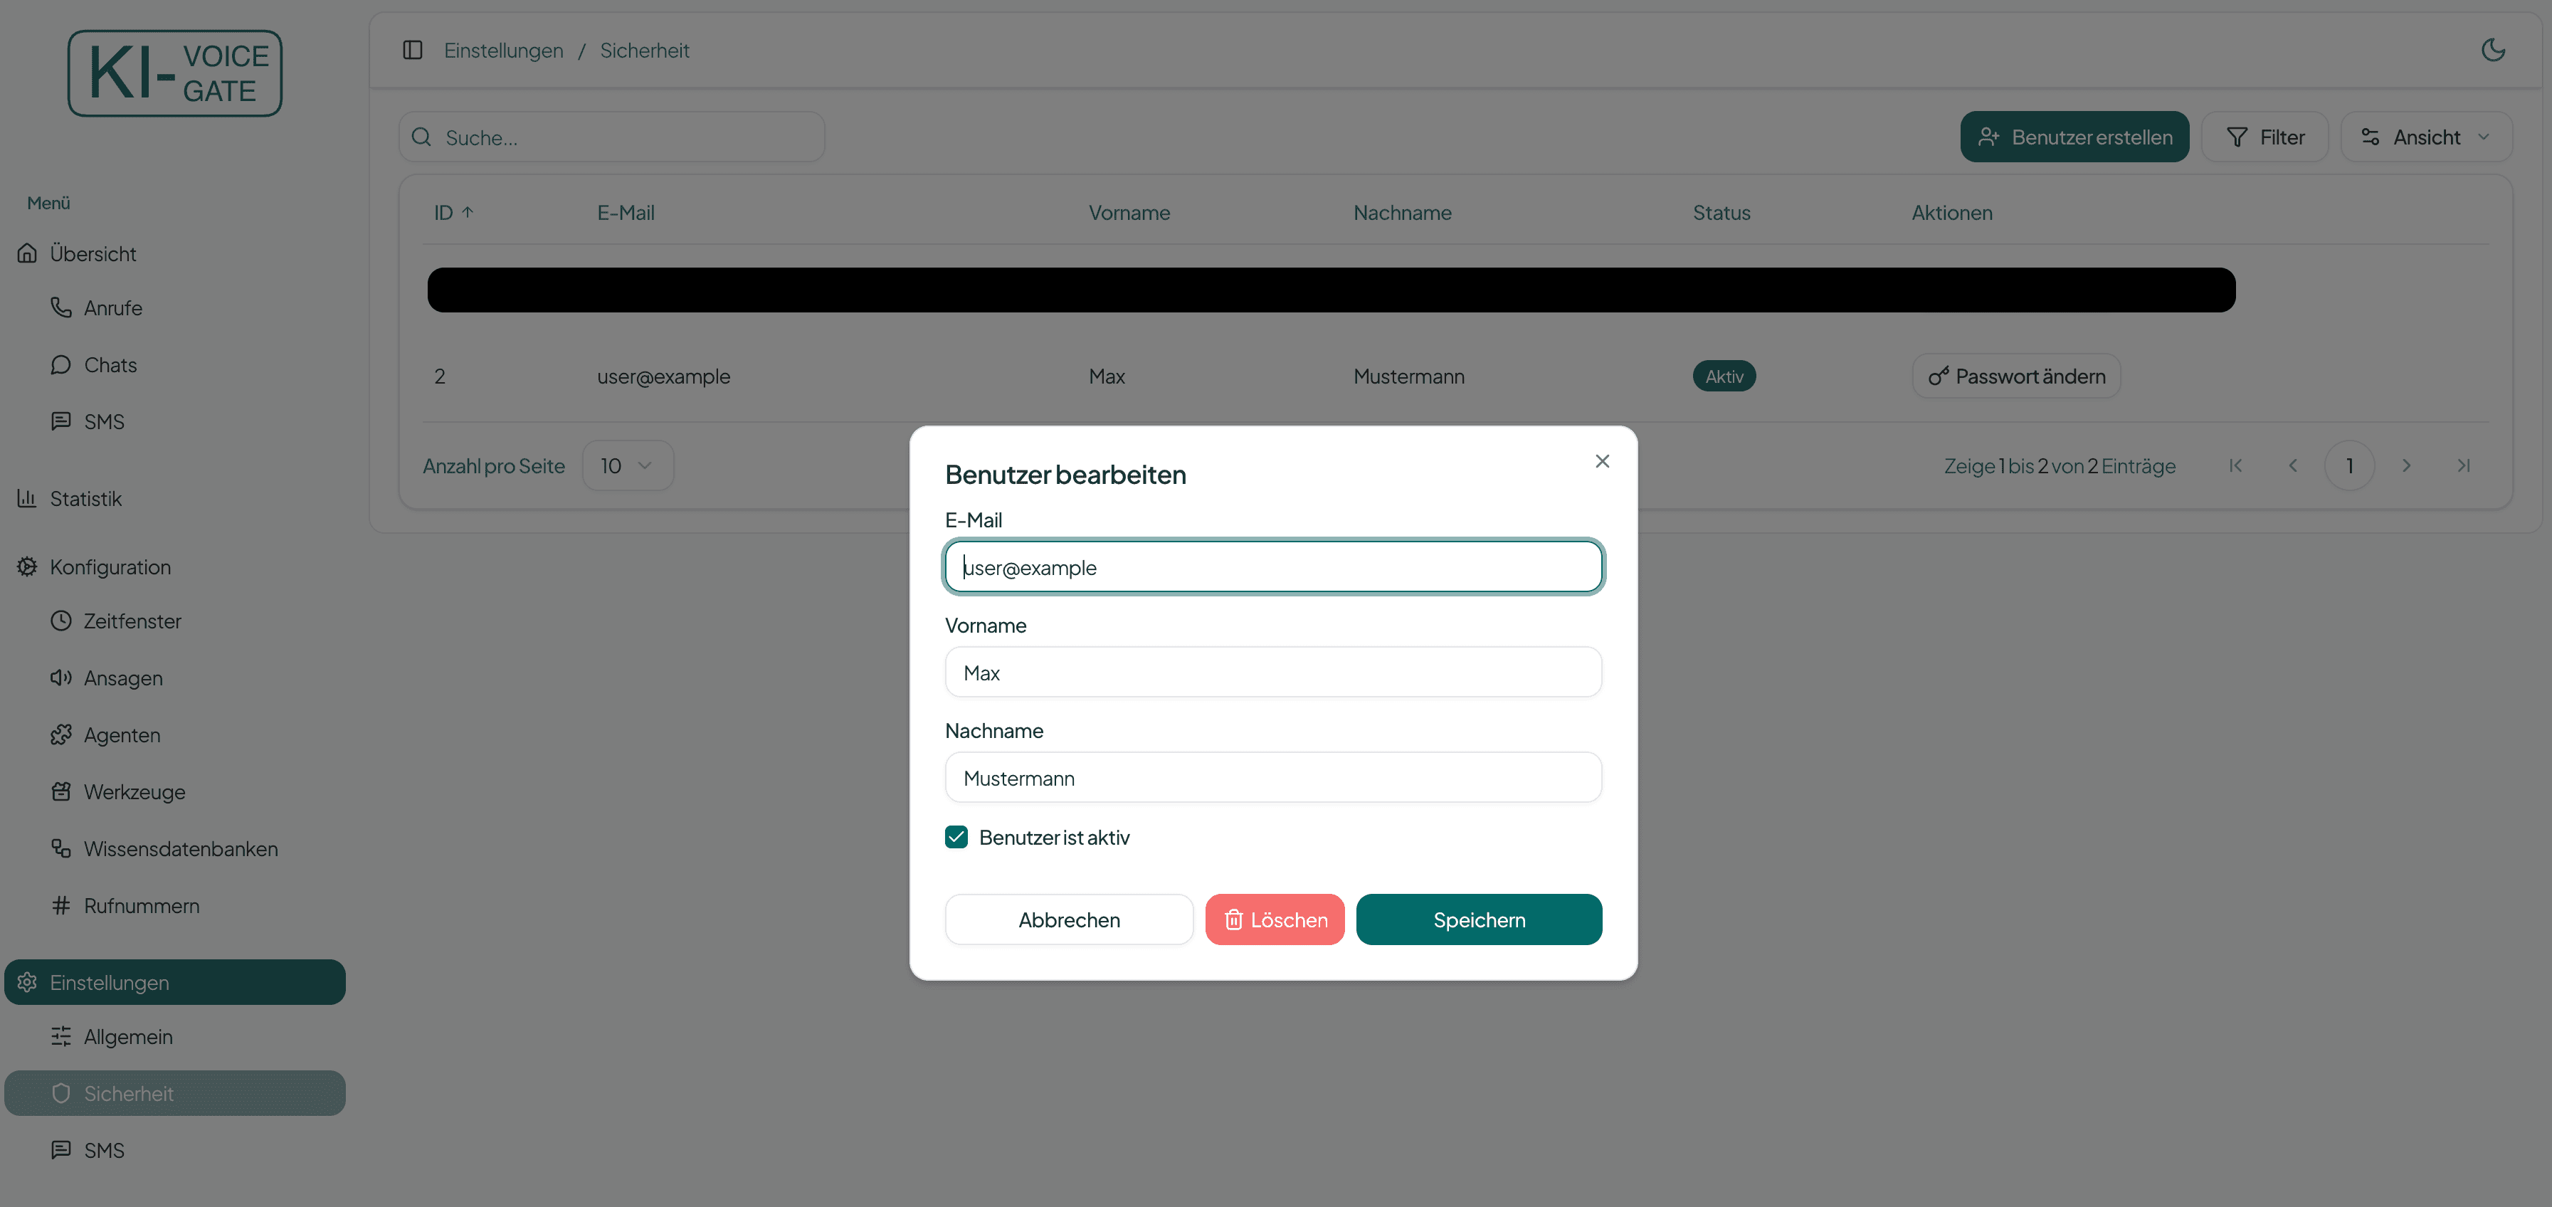Click the sidebar collapse panel icon

pos(413,50)
